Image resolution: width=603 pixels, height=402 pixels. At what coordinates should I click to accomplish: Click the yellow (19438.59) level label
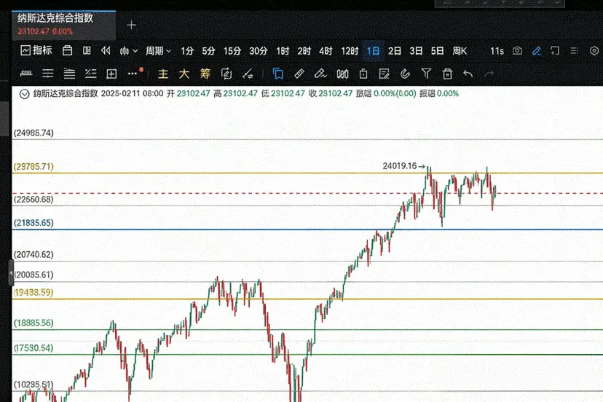[x=33, y=292]
